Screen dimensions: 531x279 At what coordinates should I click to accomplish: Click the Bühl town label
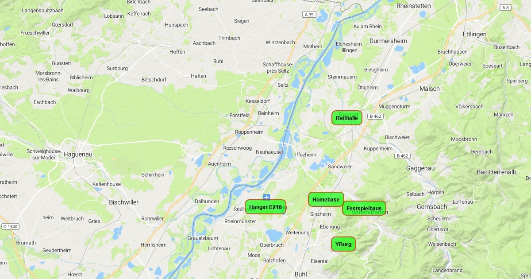click(x=300, y=274)
